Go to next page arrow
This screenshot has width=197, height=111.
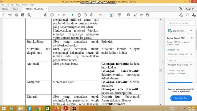[52, 15]
